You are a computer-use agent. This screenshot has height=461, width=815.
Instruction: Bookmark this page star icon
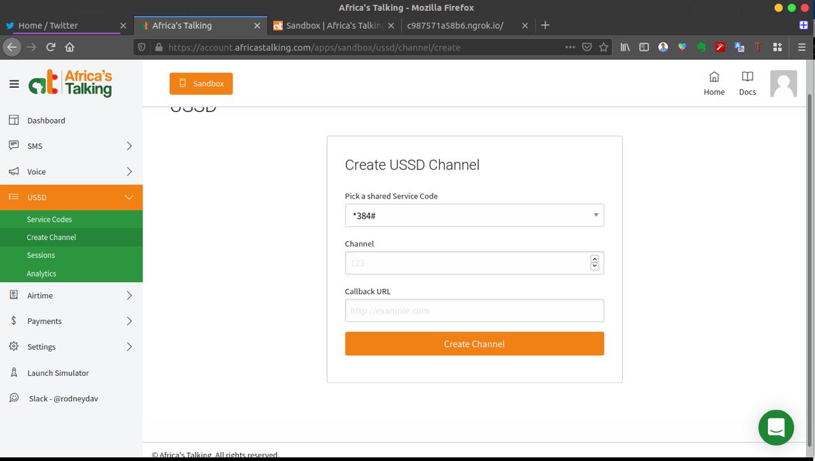tap(604, 47)
